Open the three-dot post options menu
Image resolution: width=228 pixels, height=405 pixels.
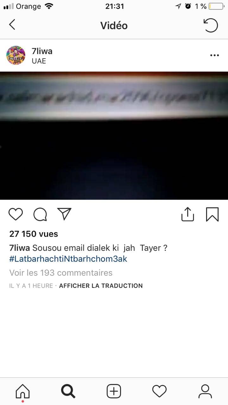pos(214,55)
